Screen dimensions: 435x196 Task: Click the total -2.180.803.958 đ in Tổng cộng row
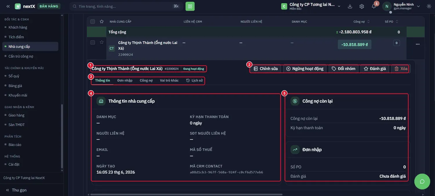[x=355, y=32]
